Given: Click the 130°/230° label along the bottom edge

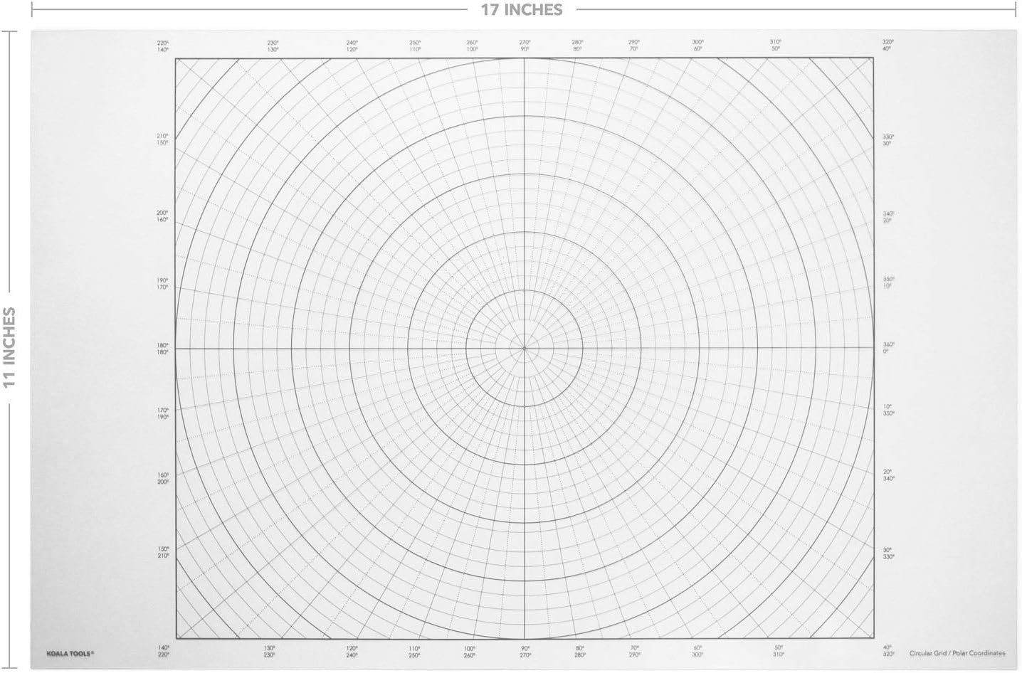Looking at the screenshot, I should 268,651.
